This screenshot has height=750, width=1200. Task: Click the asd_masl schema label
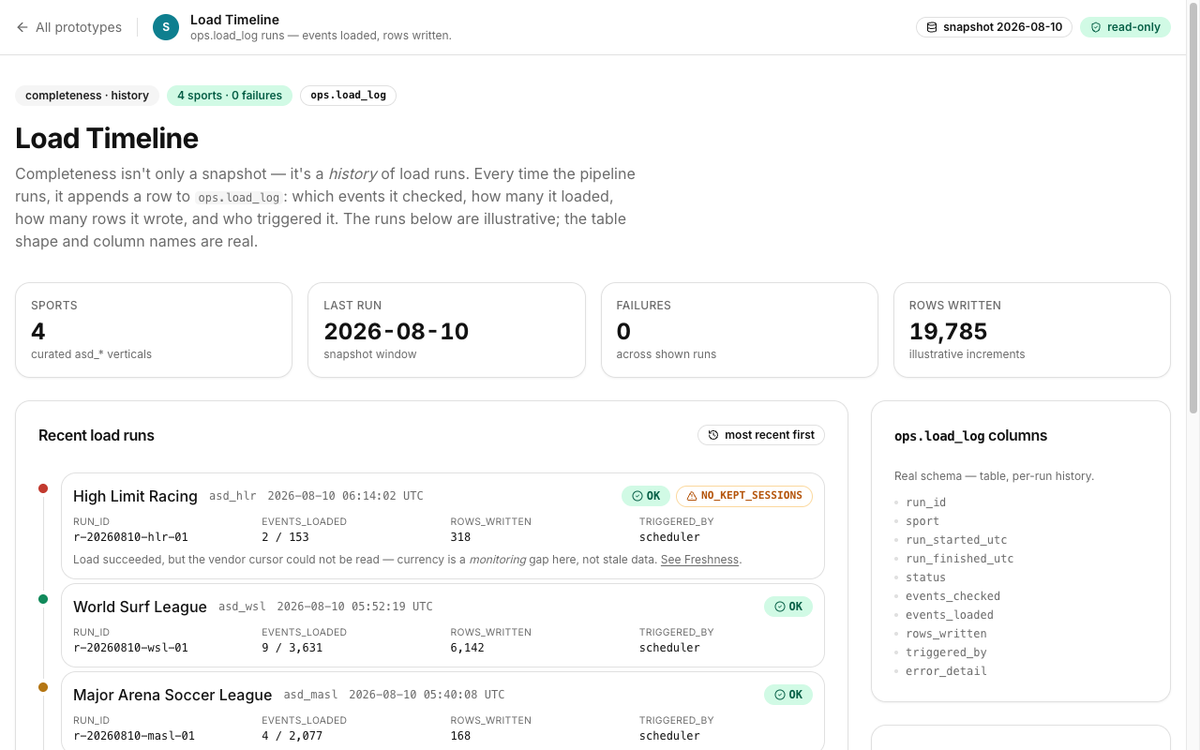(310, 695)
